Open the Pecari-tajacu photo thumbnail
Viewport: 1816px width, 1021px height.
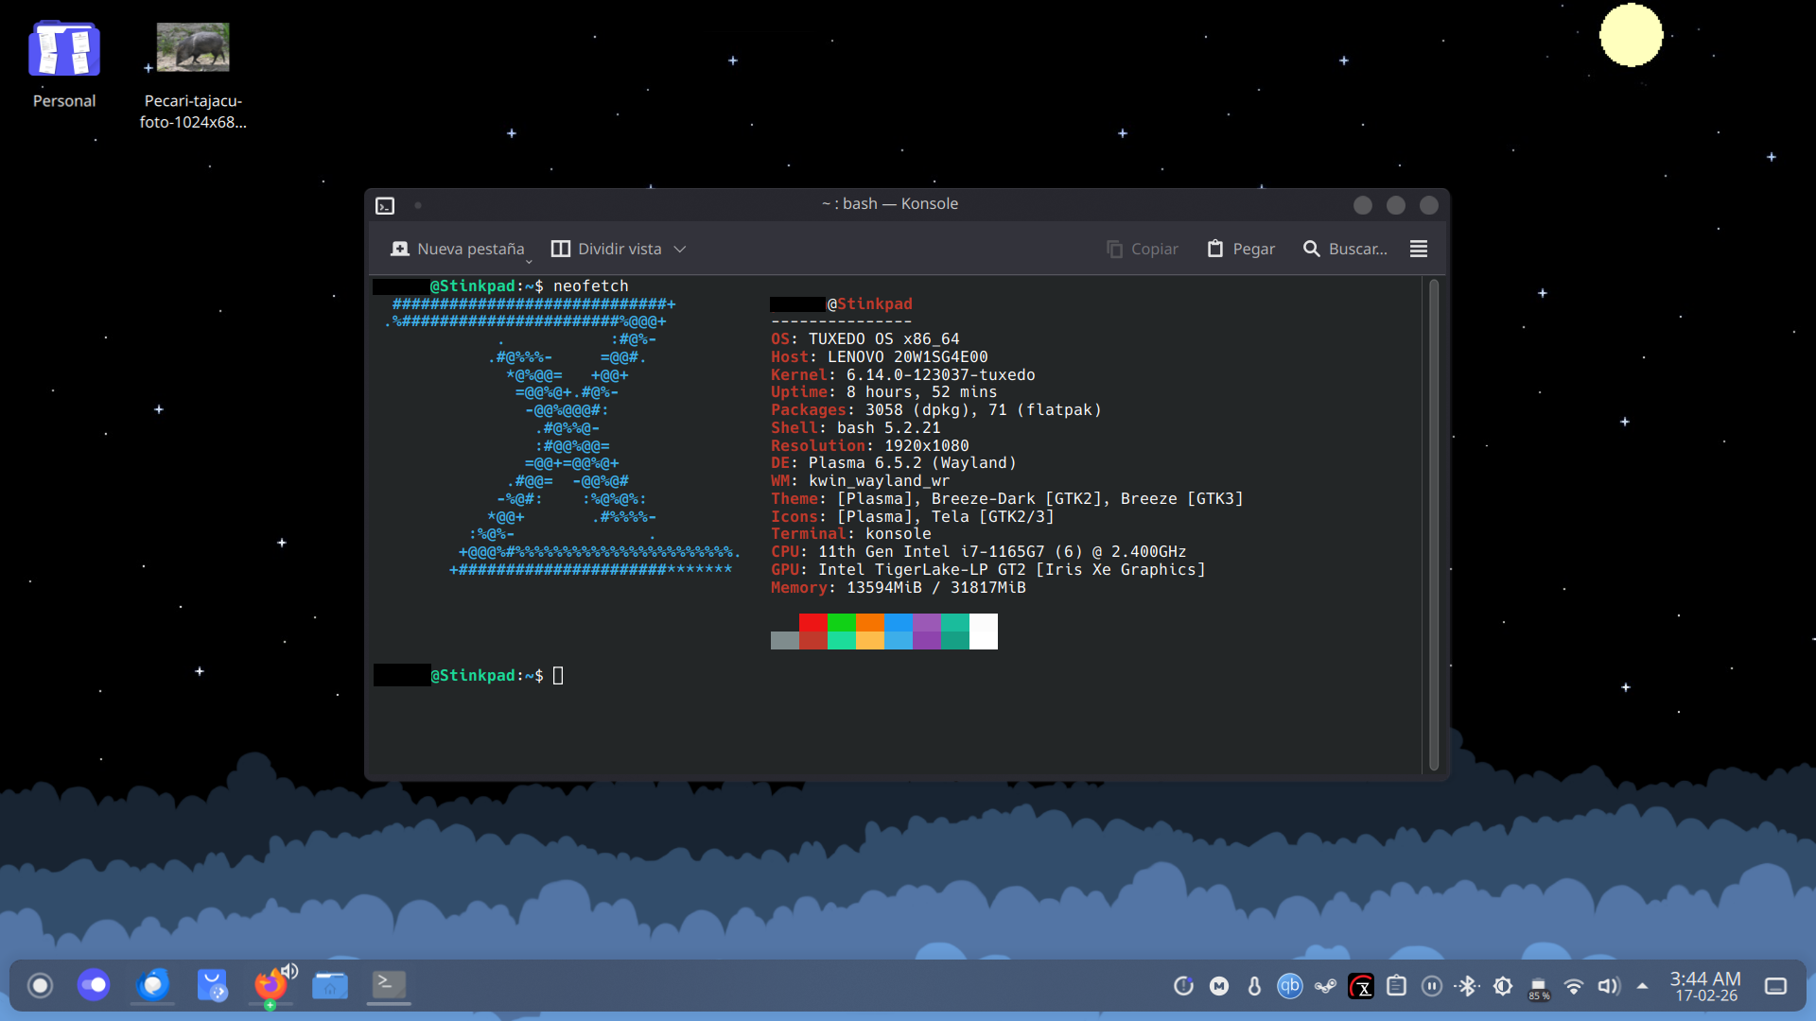point(193,48)
